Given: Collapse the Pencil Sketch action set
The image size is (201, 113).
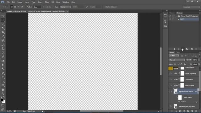Looking at the screenshot, I should pyautogui.click(x=176, y=16).
